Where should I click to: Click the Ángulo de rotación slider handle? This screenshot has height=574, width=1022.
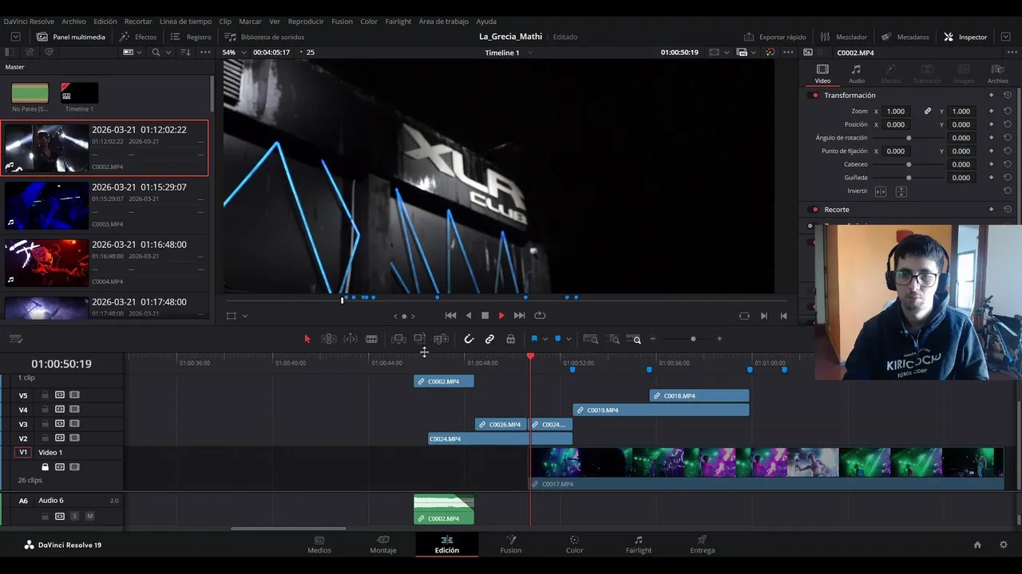909,138
